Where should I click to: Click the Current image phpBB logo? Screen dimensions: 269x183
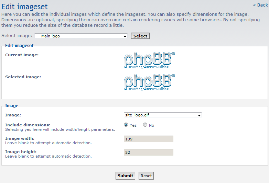click(x=149, y=61)
